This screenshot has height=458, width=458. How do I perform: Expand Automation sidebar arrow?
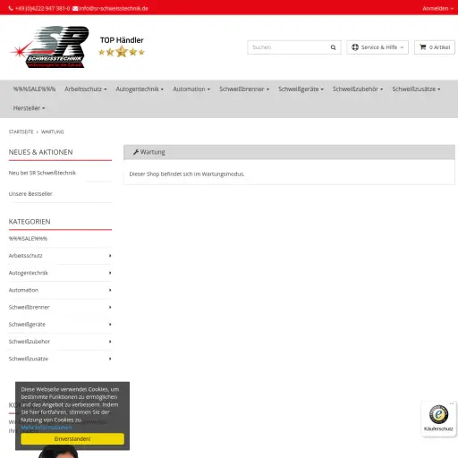110,290
